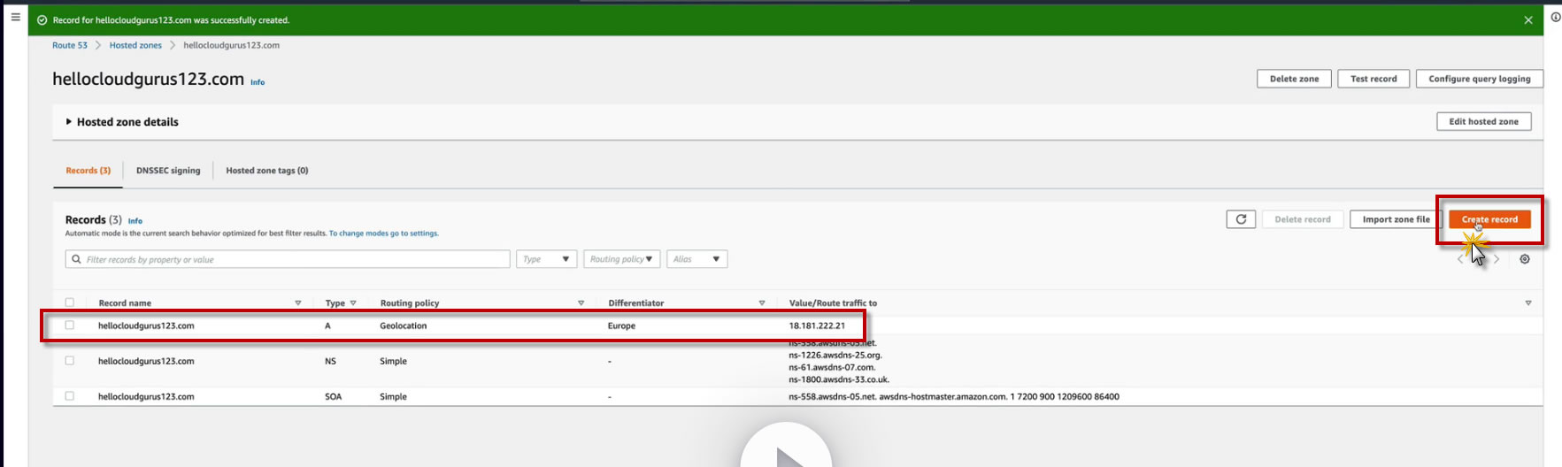
Task: Sort by Record name column arrow
Action: coord(297,303)
